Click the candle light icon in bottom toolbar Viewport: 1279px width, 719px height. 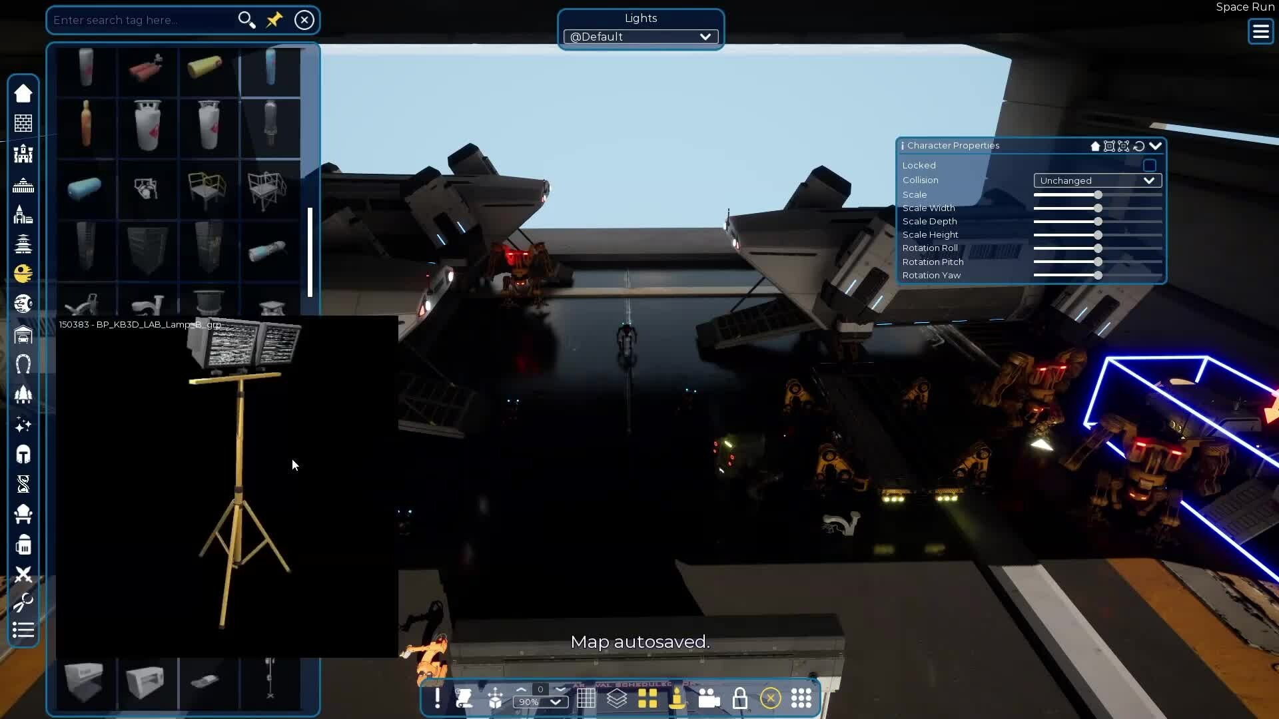[677, 698]
